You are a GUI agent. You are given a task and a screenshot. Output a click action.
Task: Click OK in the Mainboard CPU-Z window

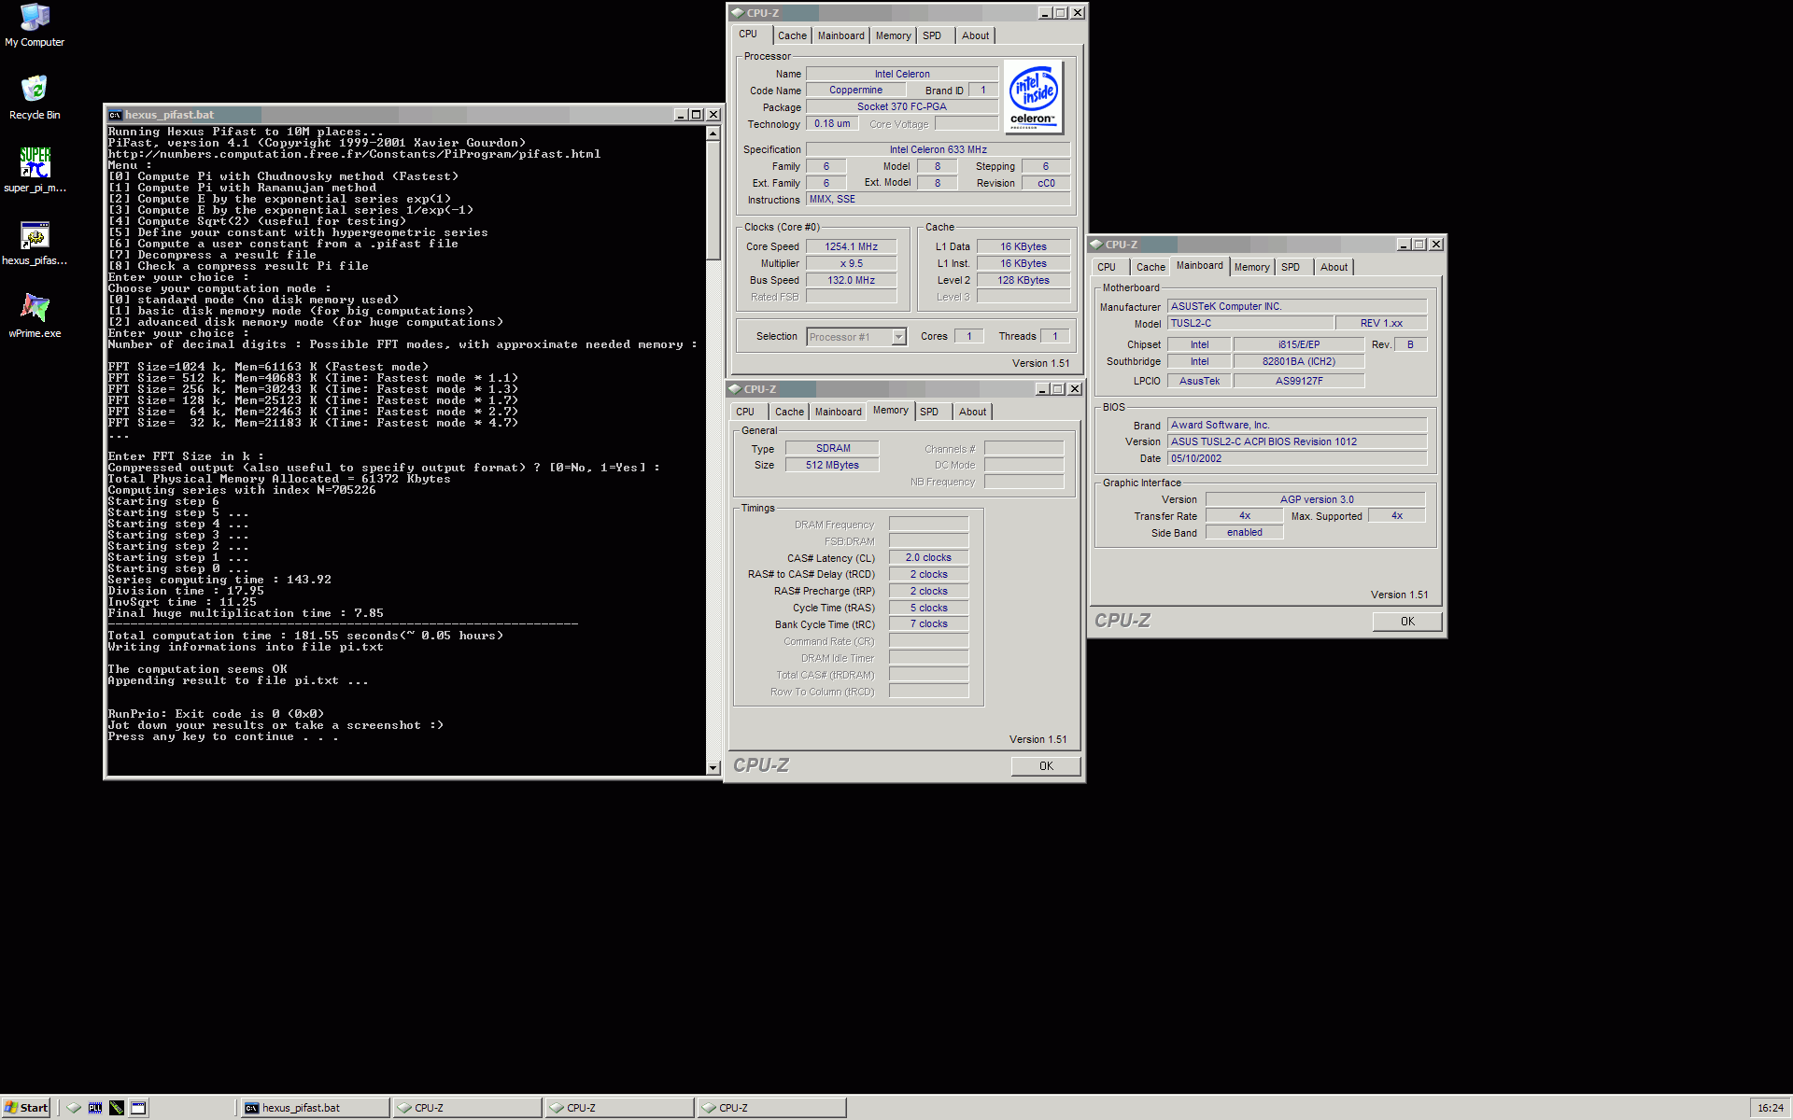point(1407,622)
